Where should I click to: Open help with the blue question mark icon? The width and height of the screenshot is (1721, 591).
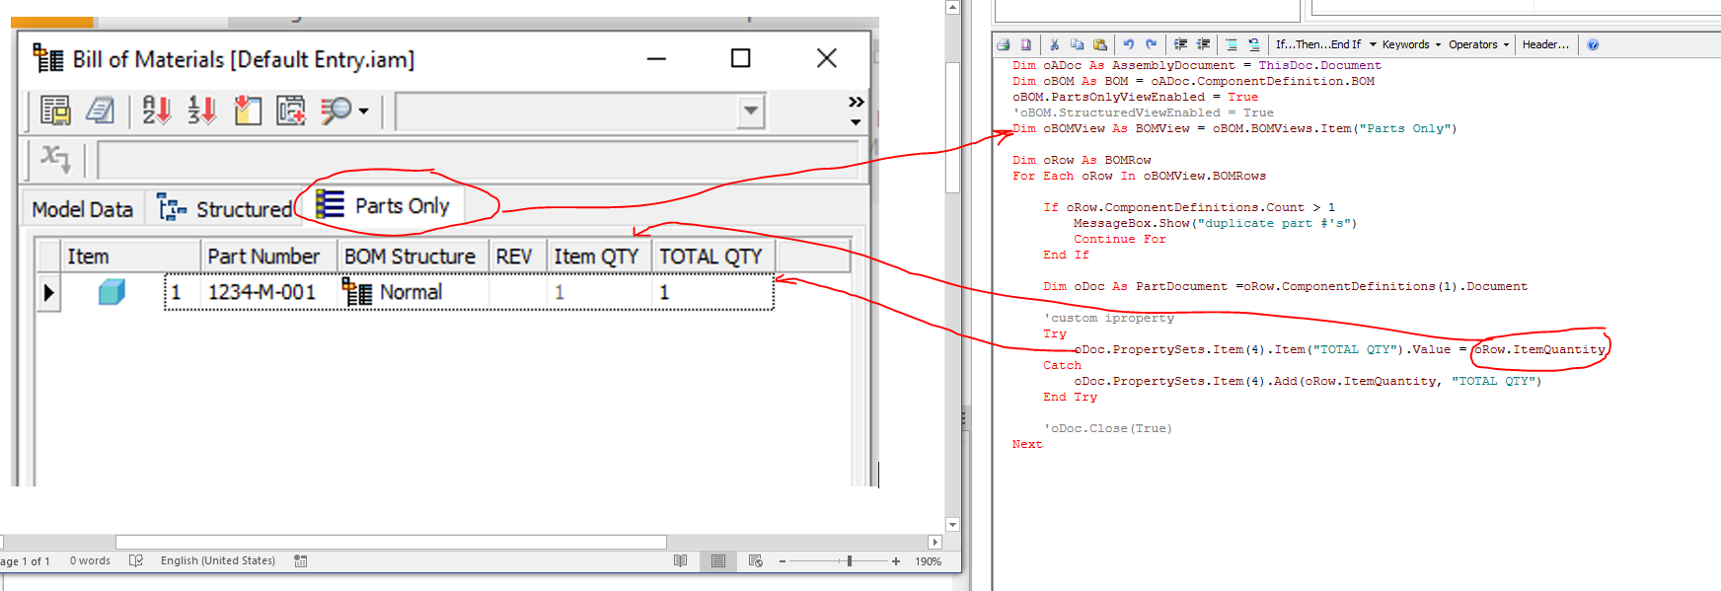pyautogui.click(x=1593, y=44)
